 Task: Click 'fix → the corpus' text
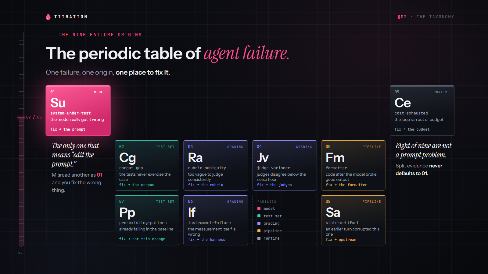[x=137, y=185]
